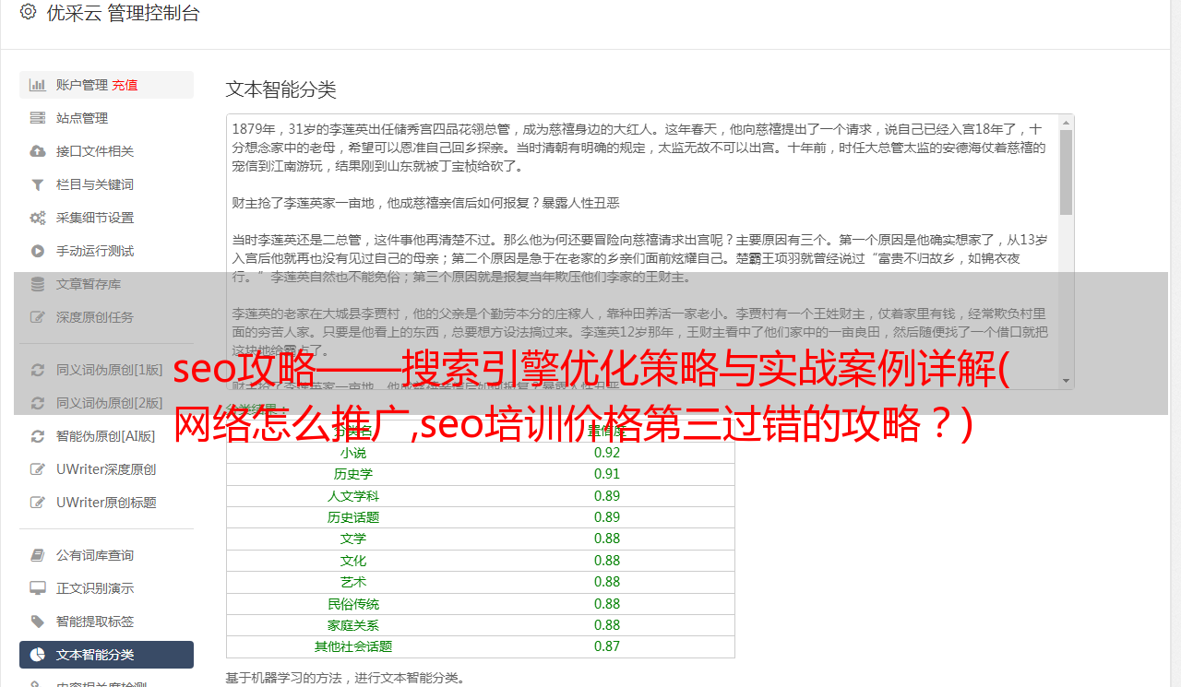Open 采集细节设置 gears icon
The image size is (1181, 687).
point(38,218)
